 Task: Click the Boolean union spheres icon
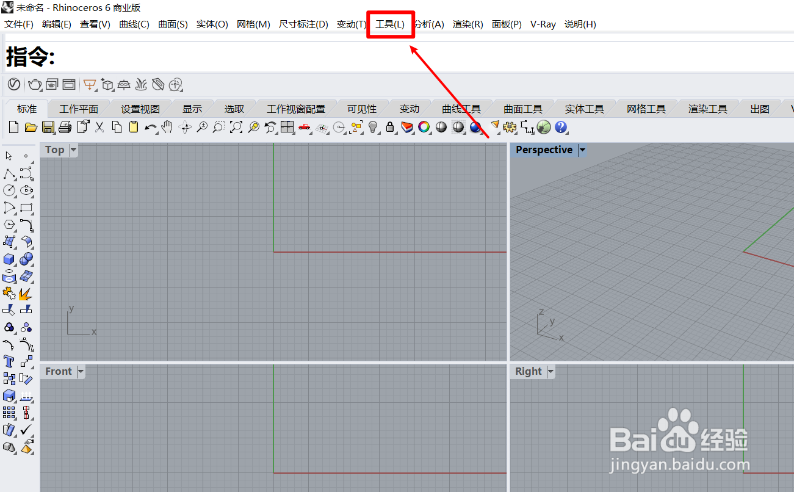pos(26,259)
